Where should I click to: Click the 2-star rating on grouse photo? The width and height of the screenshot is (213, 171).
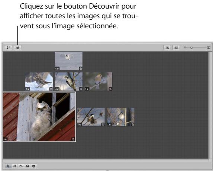[28, 89]
